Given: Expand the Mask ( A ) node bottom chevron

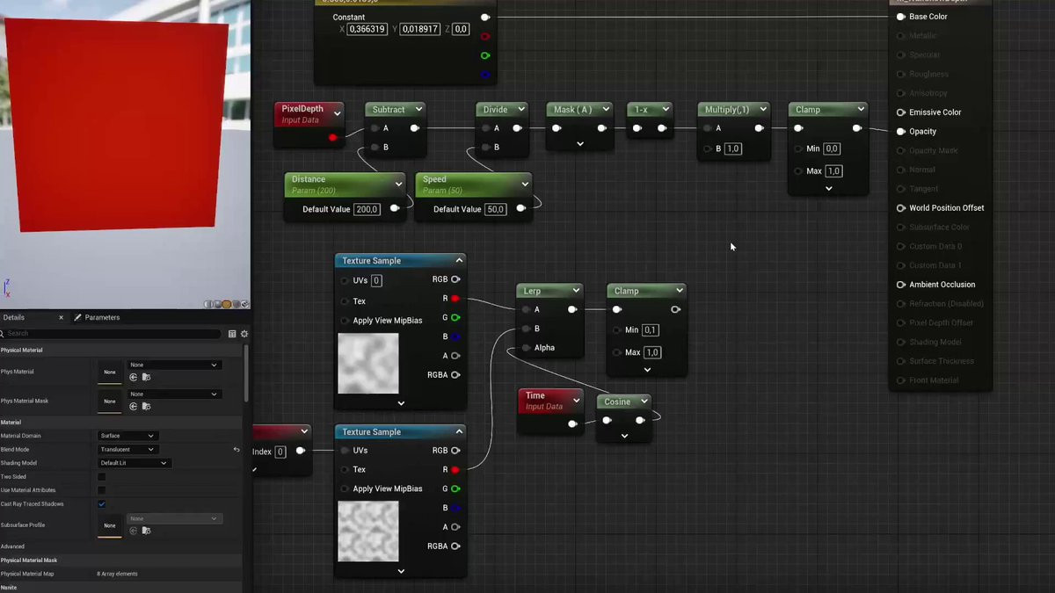Looking at the screenshot, I should 579,144.
